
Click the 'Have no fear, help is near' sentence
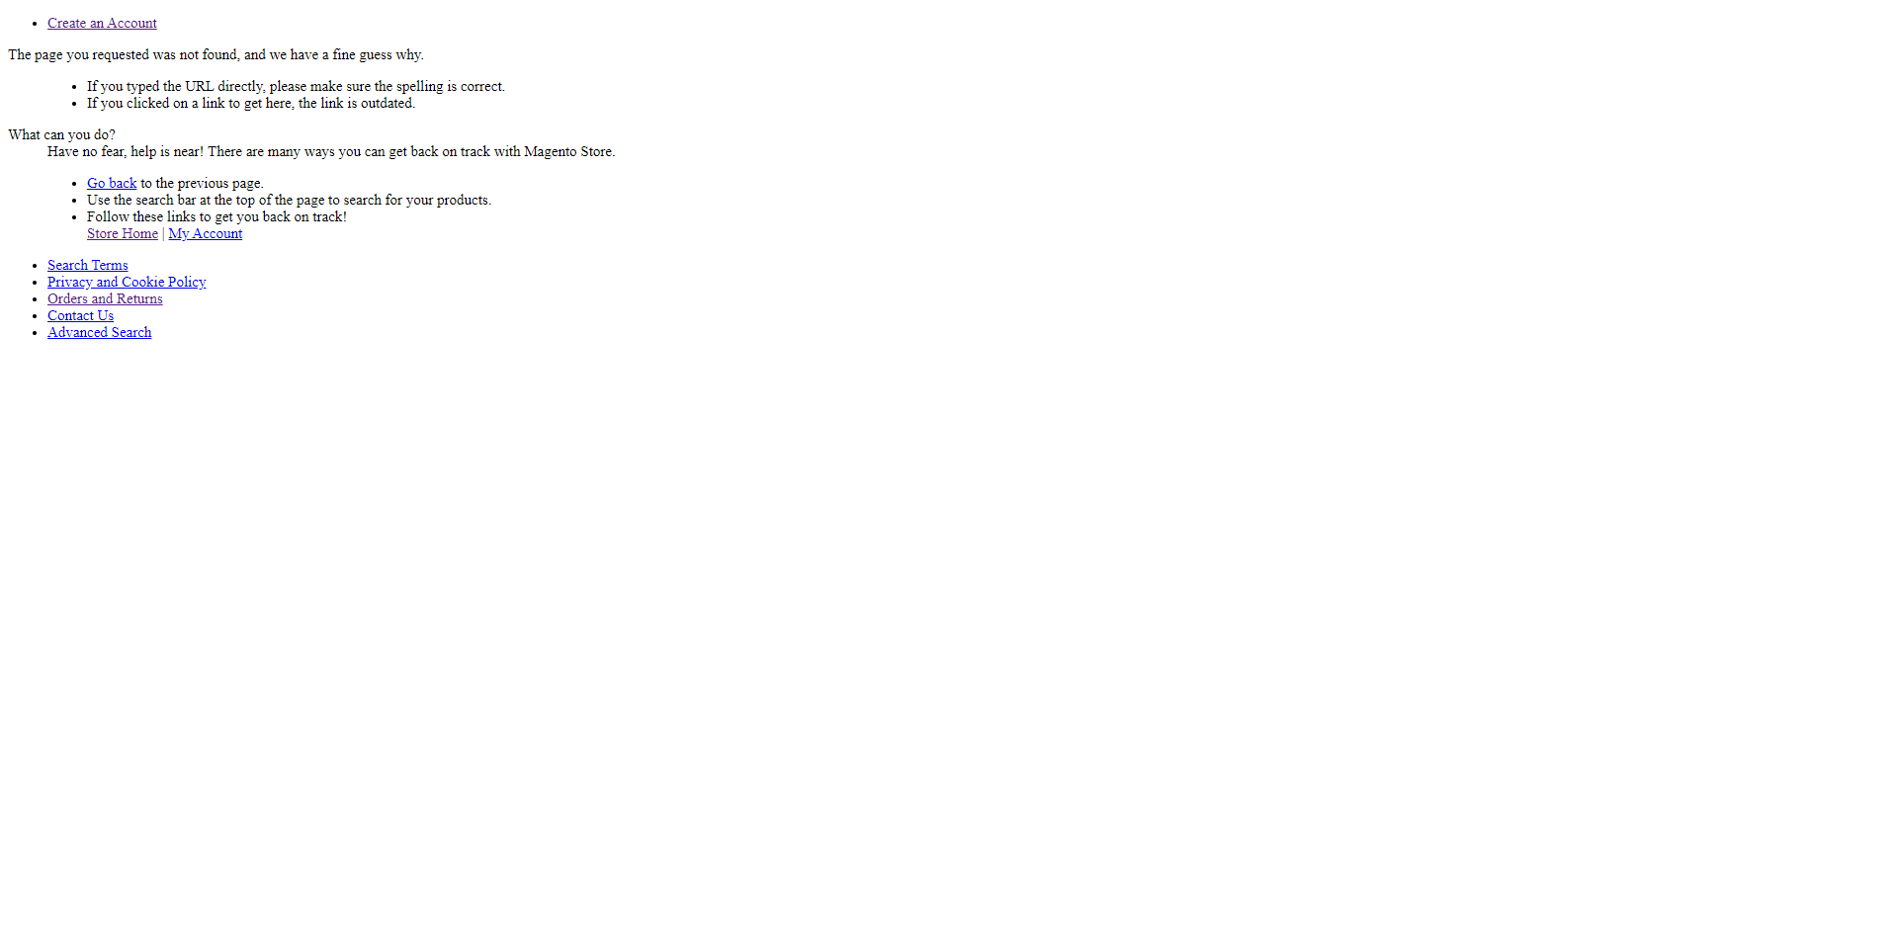coord(331,151)
